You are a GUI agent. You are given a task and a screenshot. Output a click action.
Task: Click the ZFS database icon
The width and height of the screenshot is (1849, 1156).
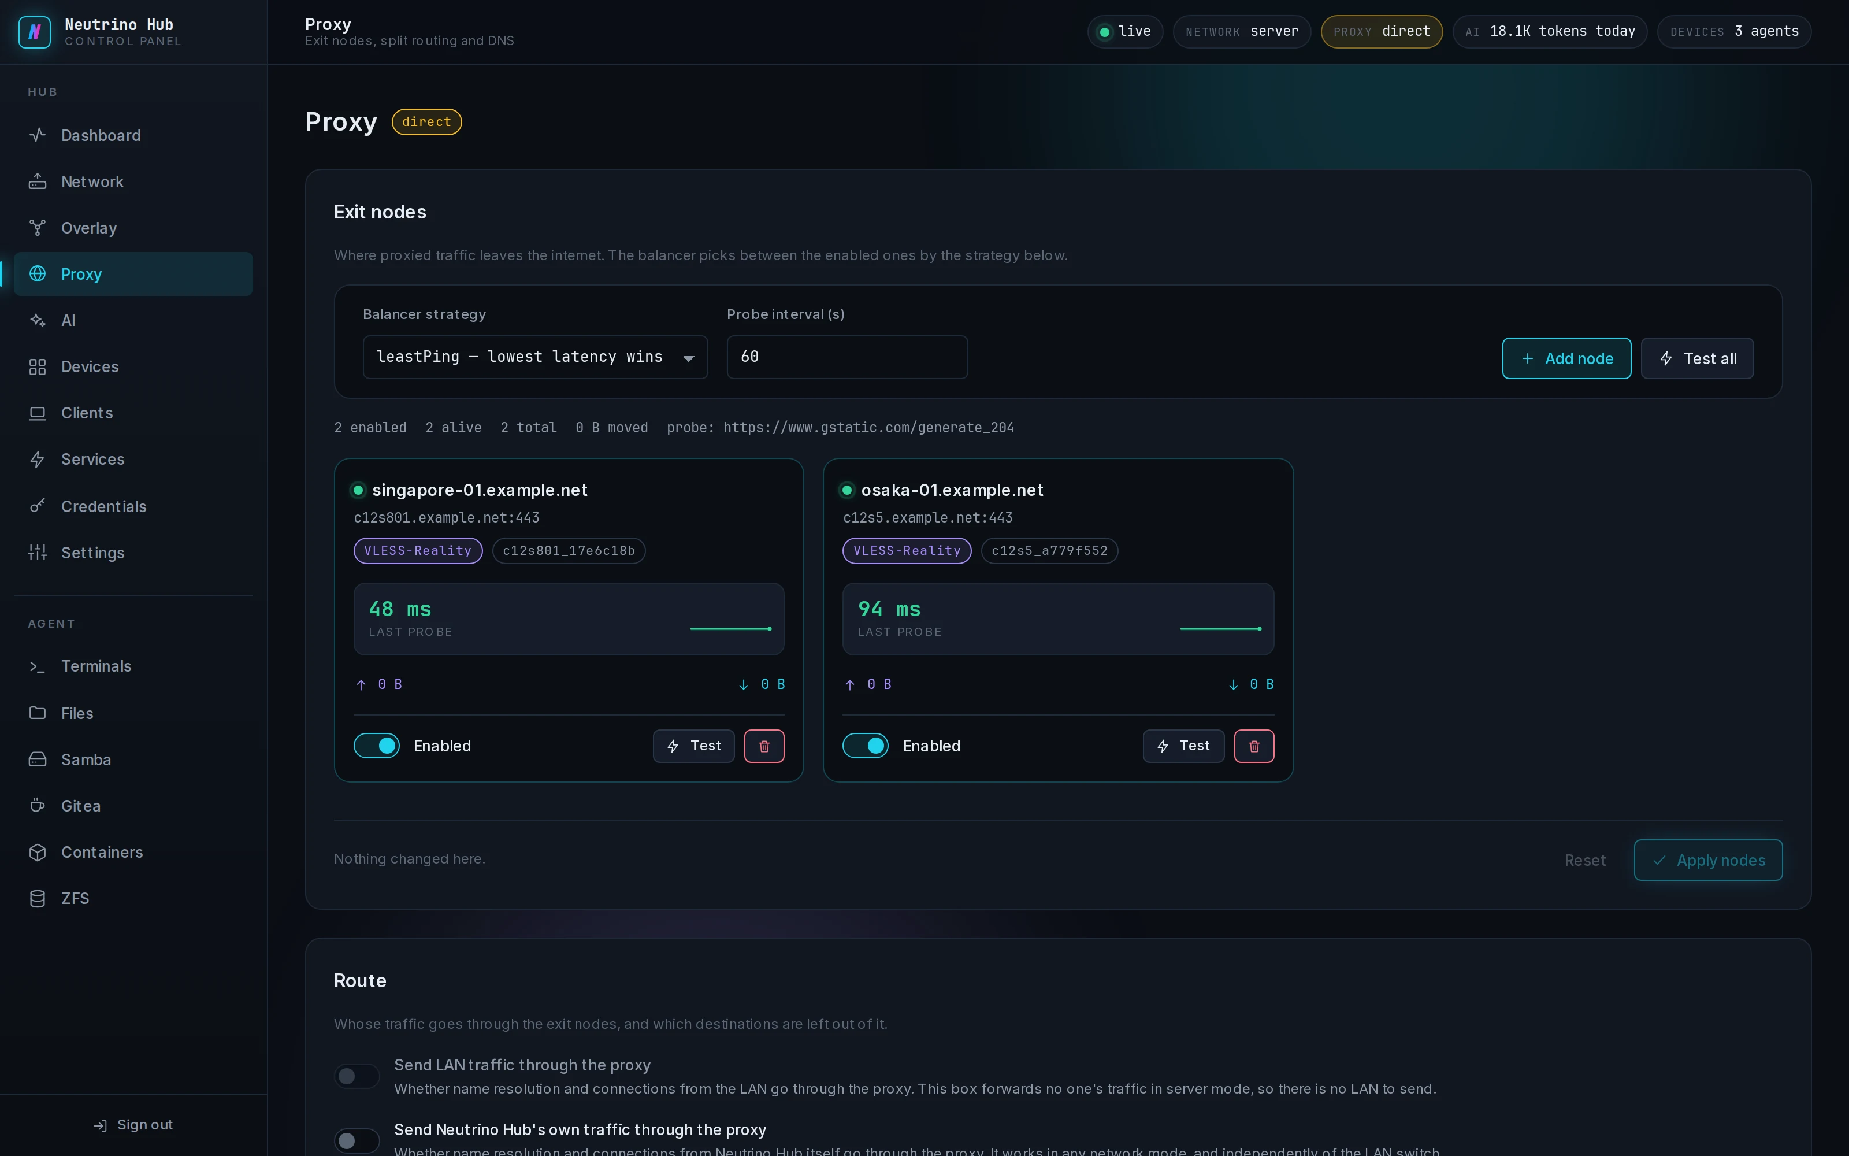(x=38, y=898)
